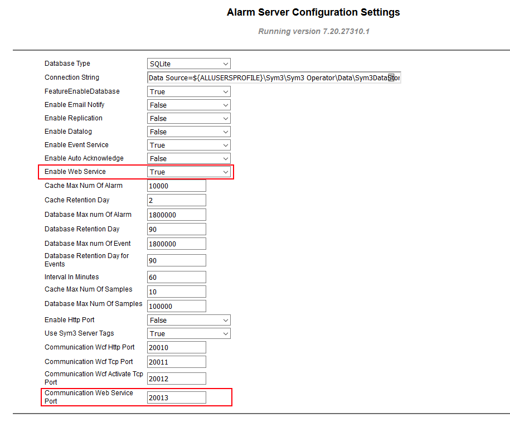The image size is (510, 427).
Task: Click the Database Type label
Action: coord(67,64)
